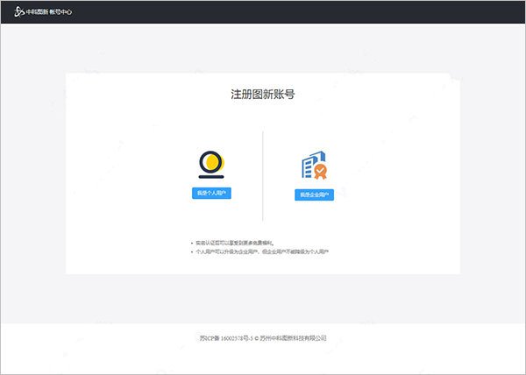Open the 帐号中心 header title

tap(61, 11)
